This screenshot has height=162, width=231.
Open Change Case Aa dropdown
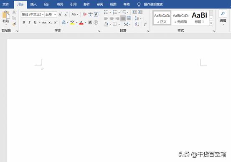[75, 15]
